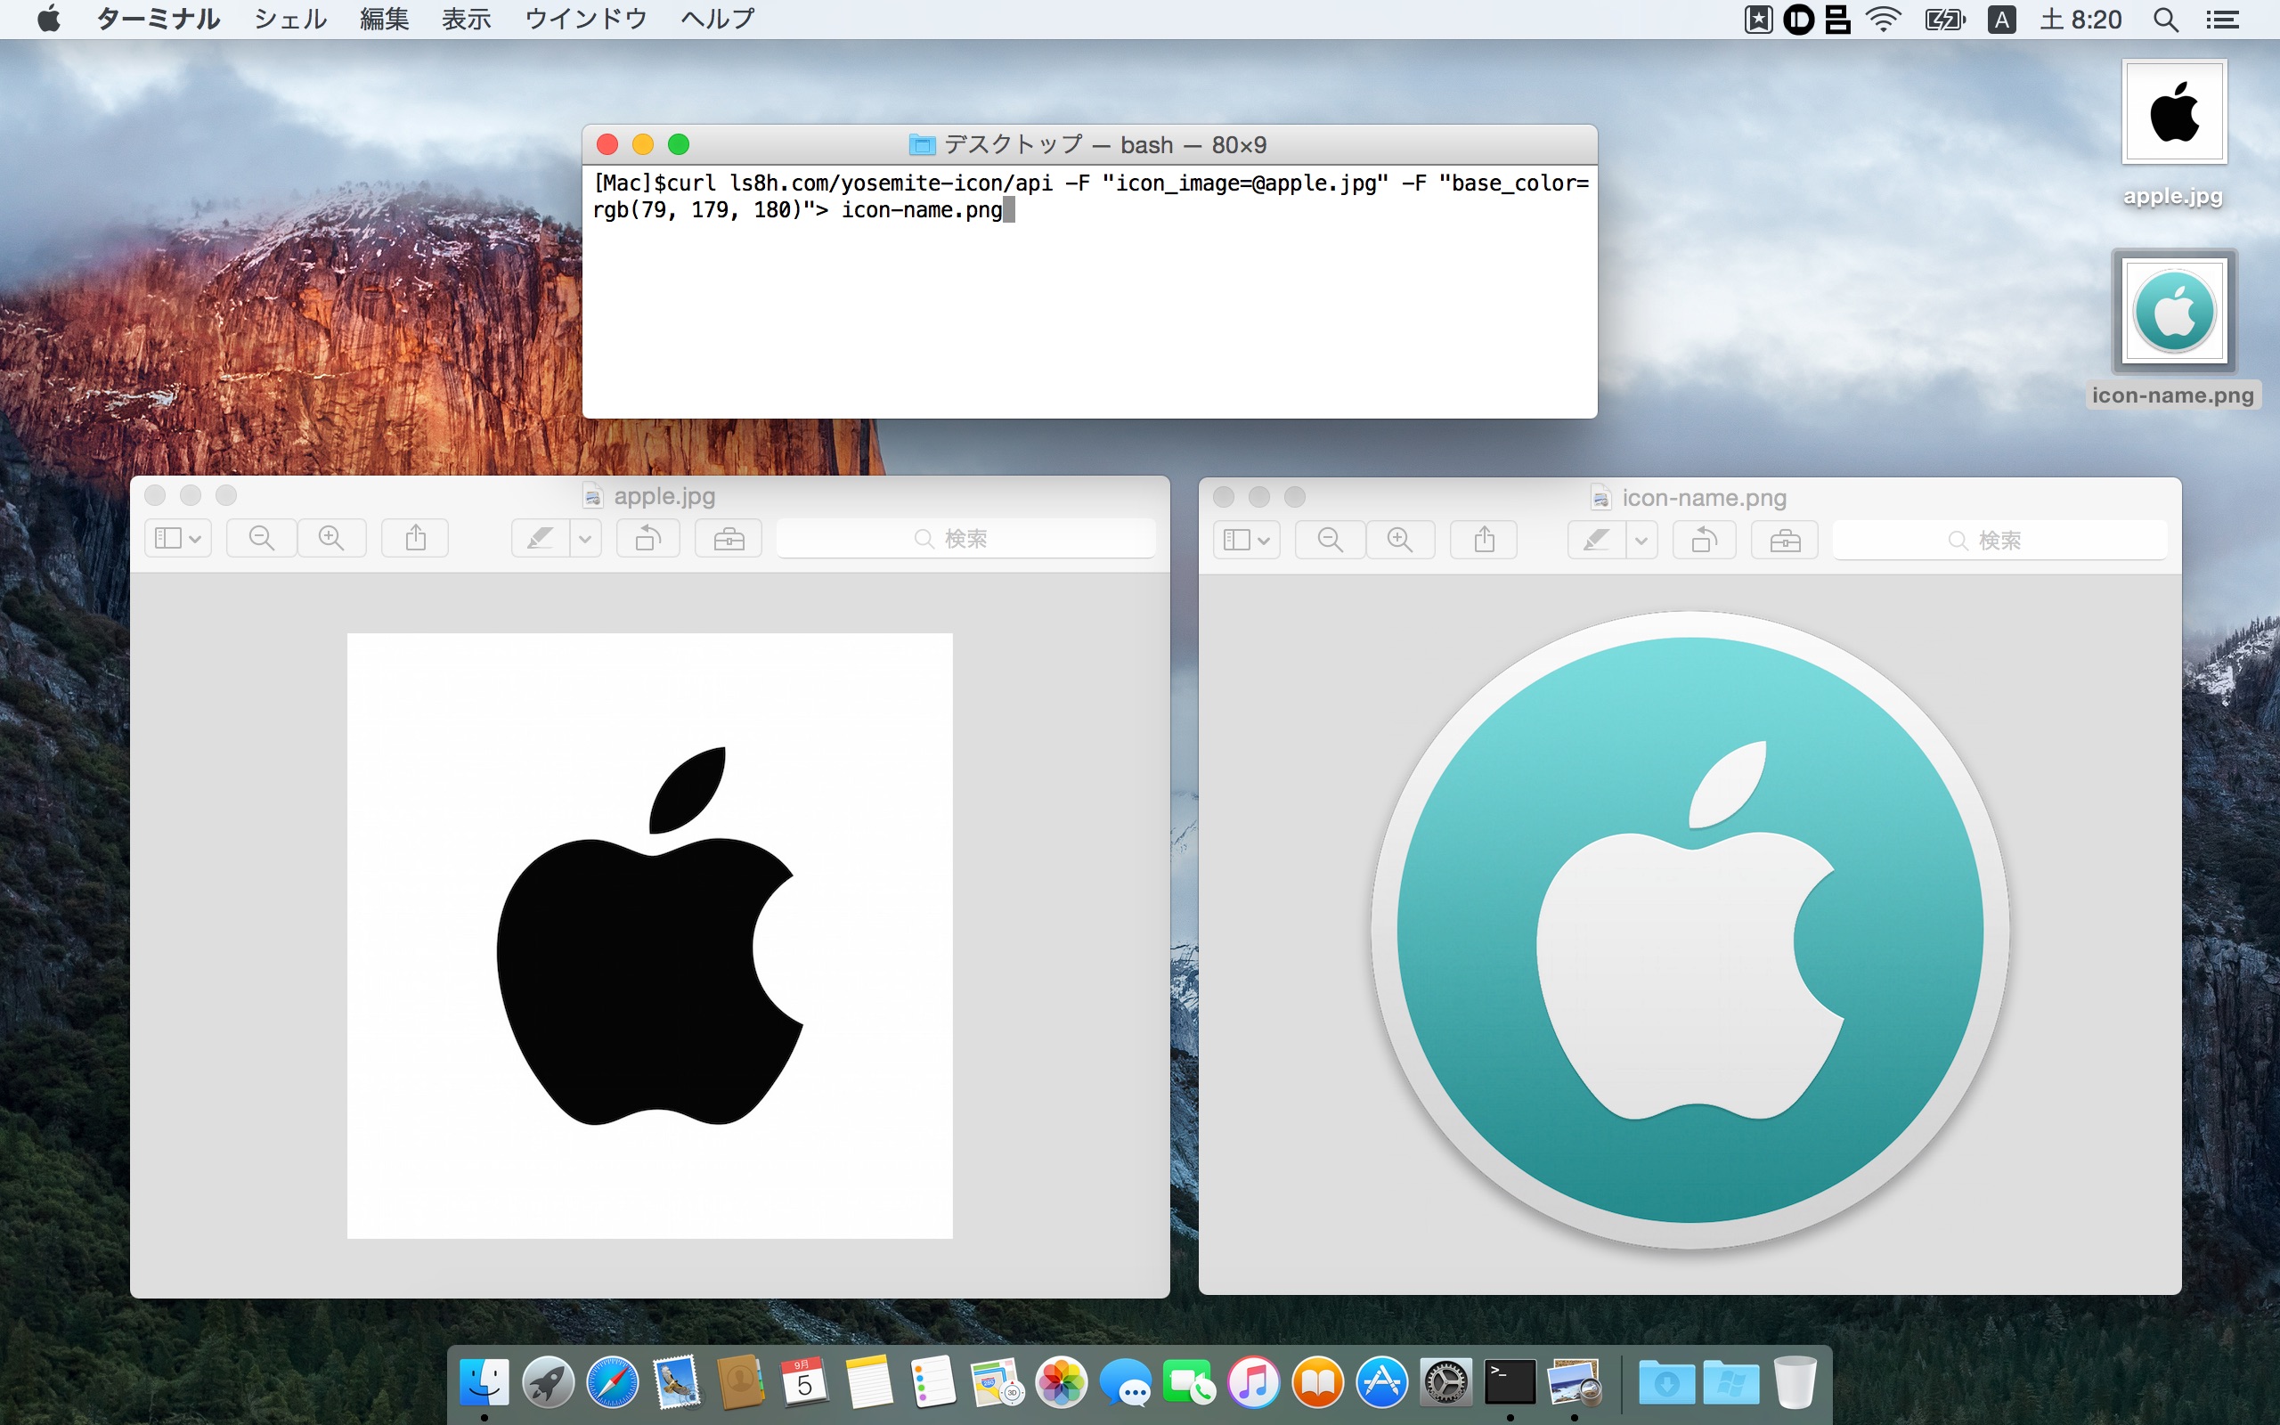Open the input source A menu

(x=2002, y=19)
